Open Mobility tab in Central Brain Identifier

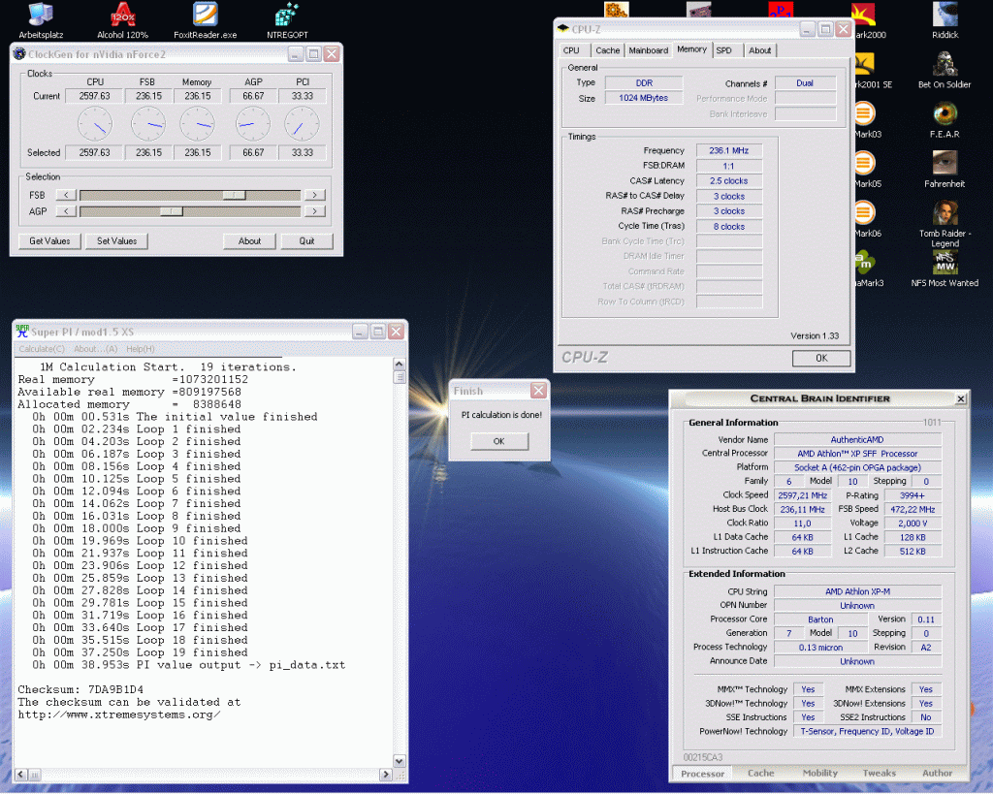tap(820, 773)
